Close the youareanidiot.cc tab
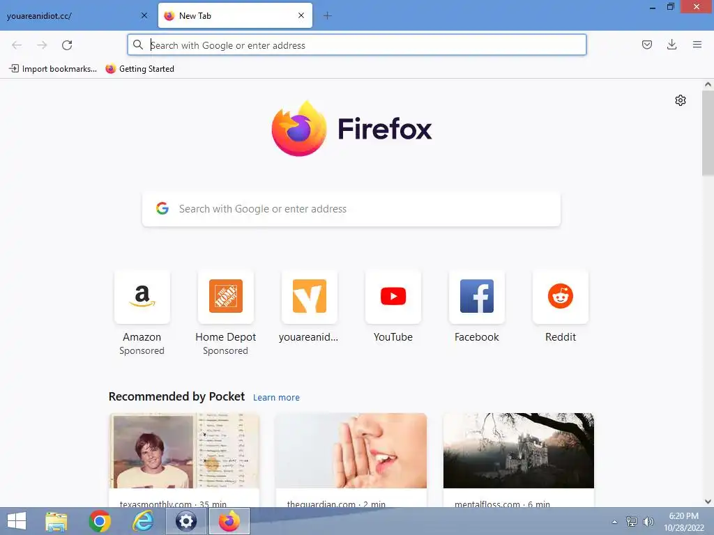The width and height of the screenshot is (714, 535). point(144,15)
